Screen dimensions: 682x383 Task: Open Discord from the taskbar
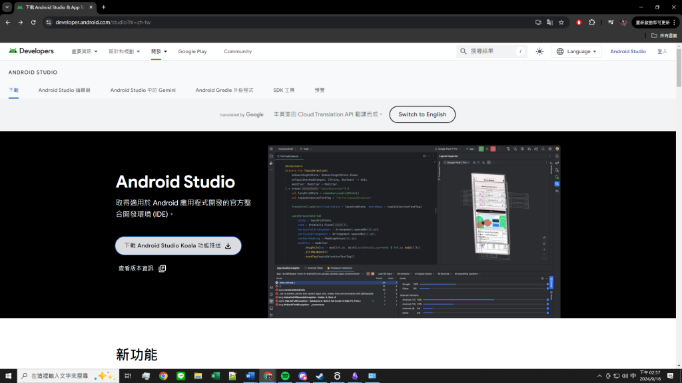302,376
